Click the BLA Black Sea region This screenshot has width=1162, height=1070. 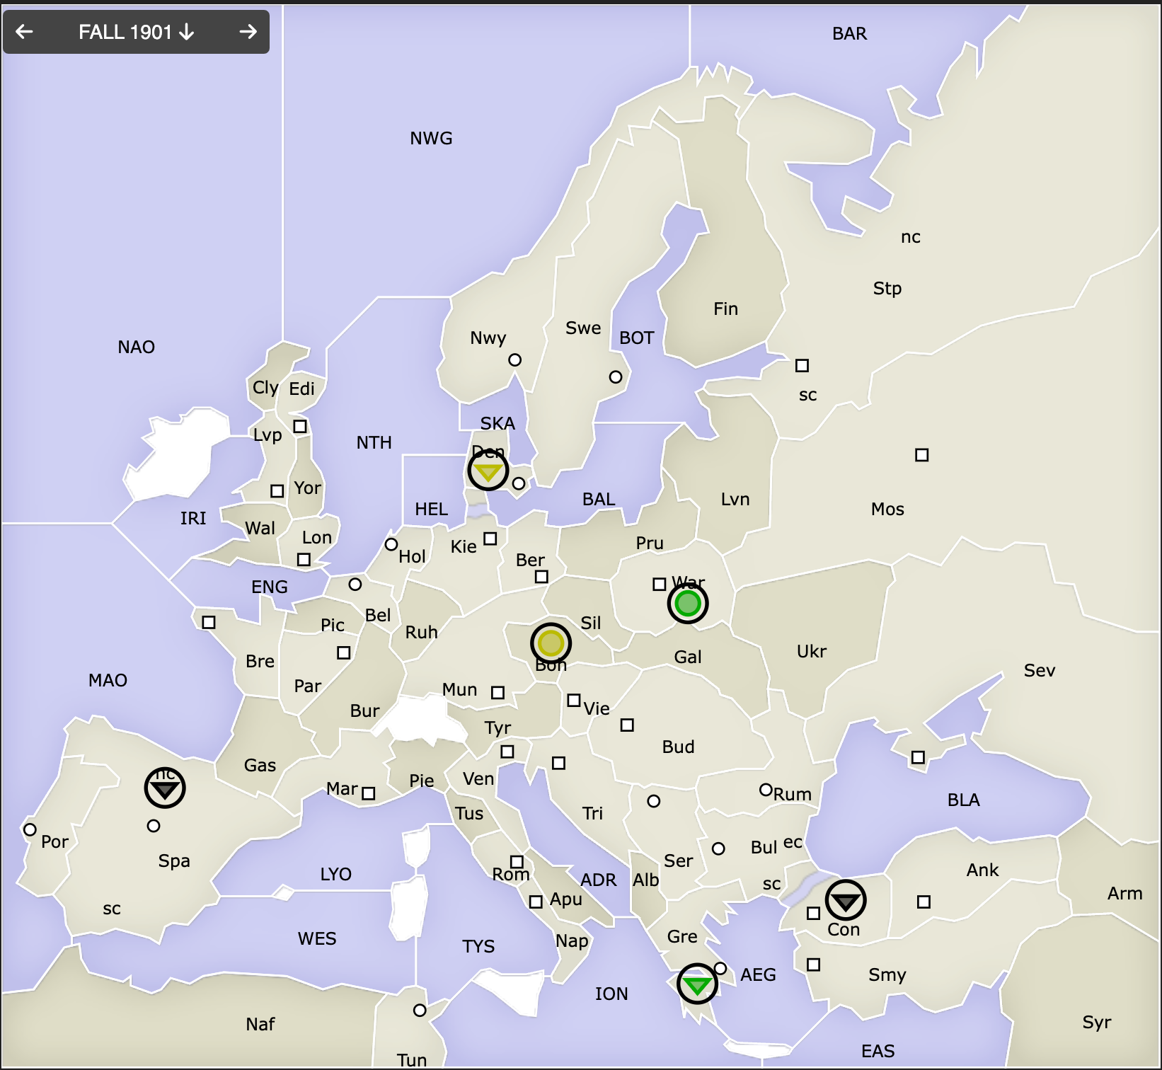(x=963, y=800)
